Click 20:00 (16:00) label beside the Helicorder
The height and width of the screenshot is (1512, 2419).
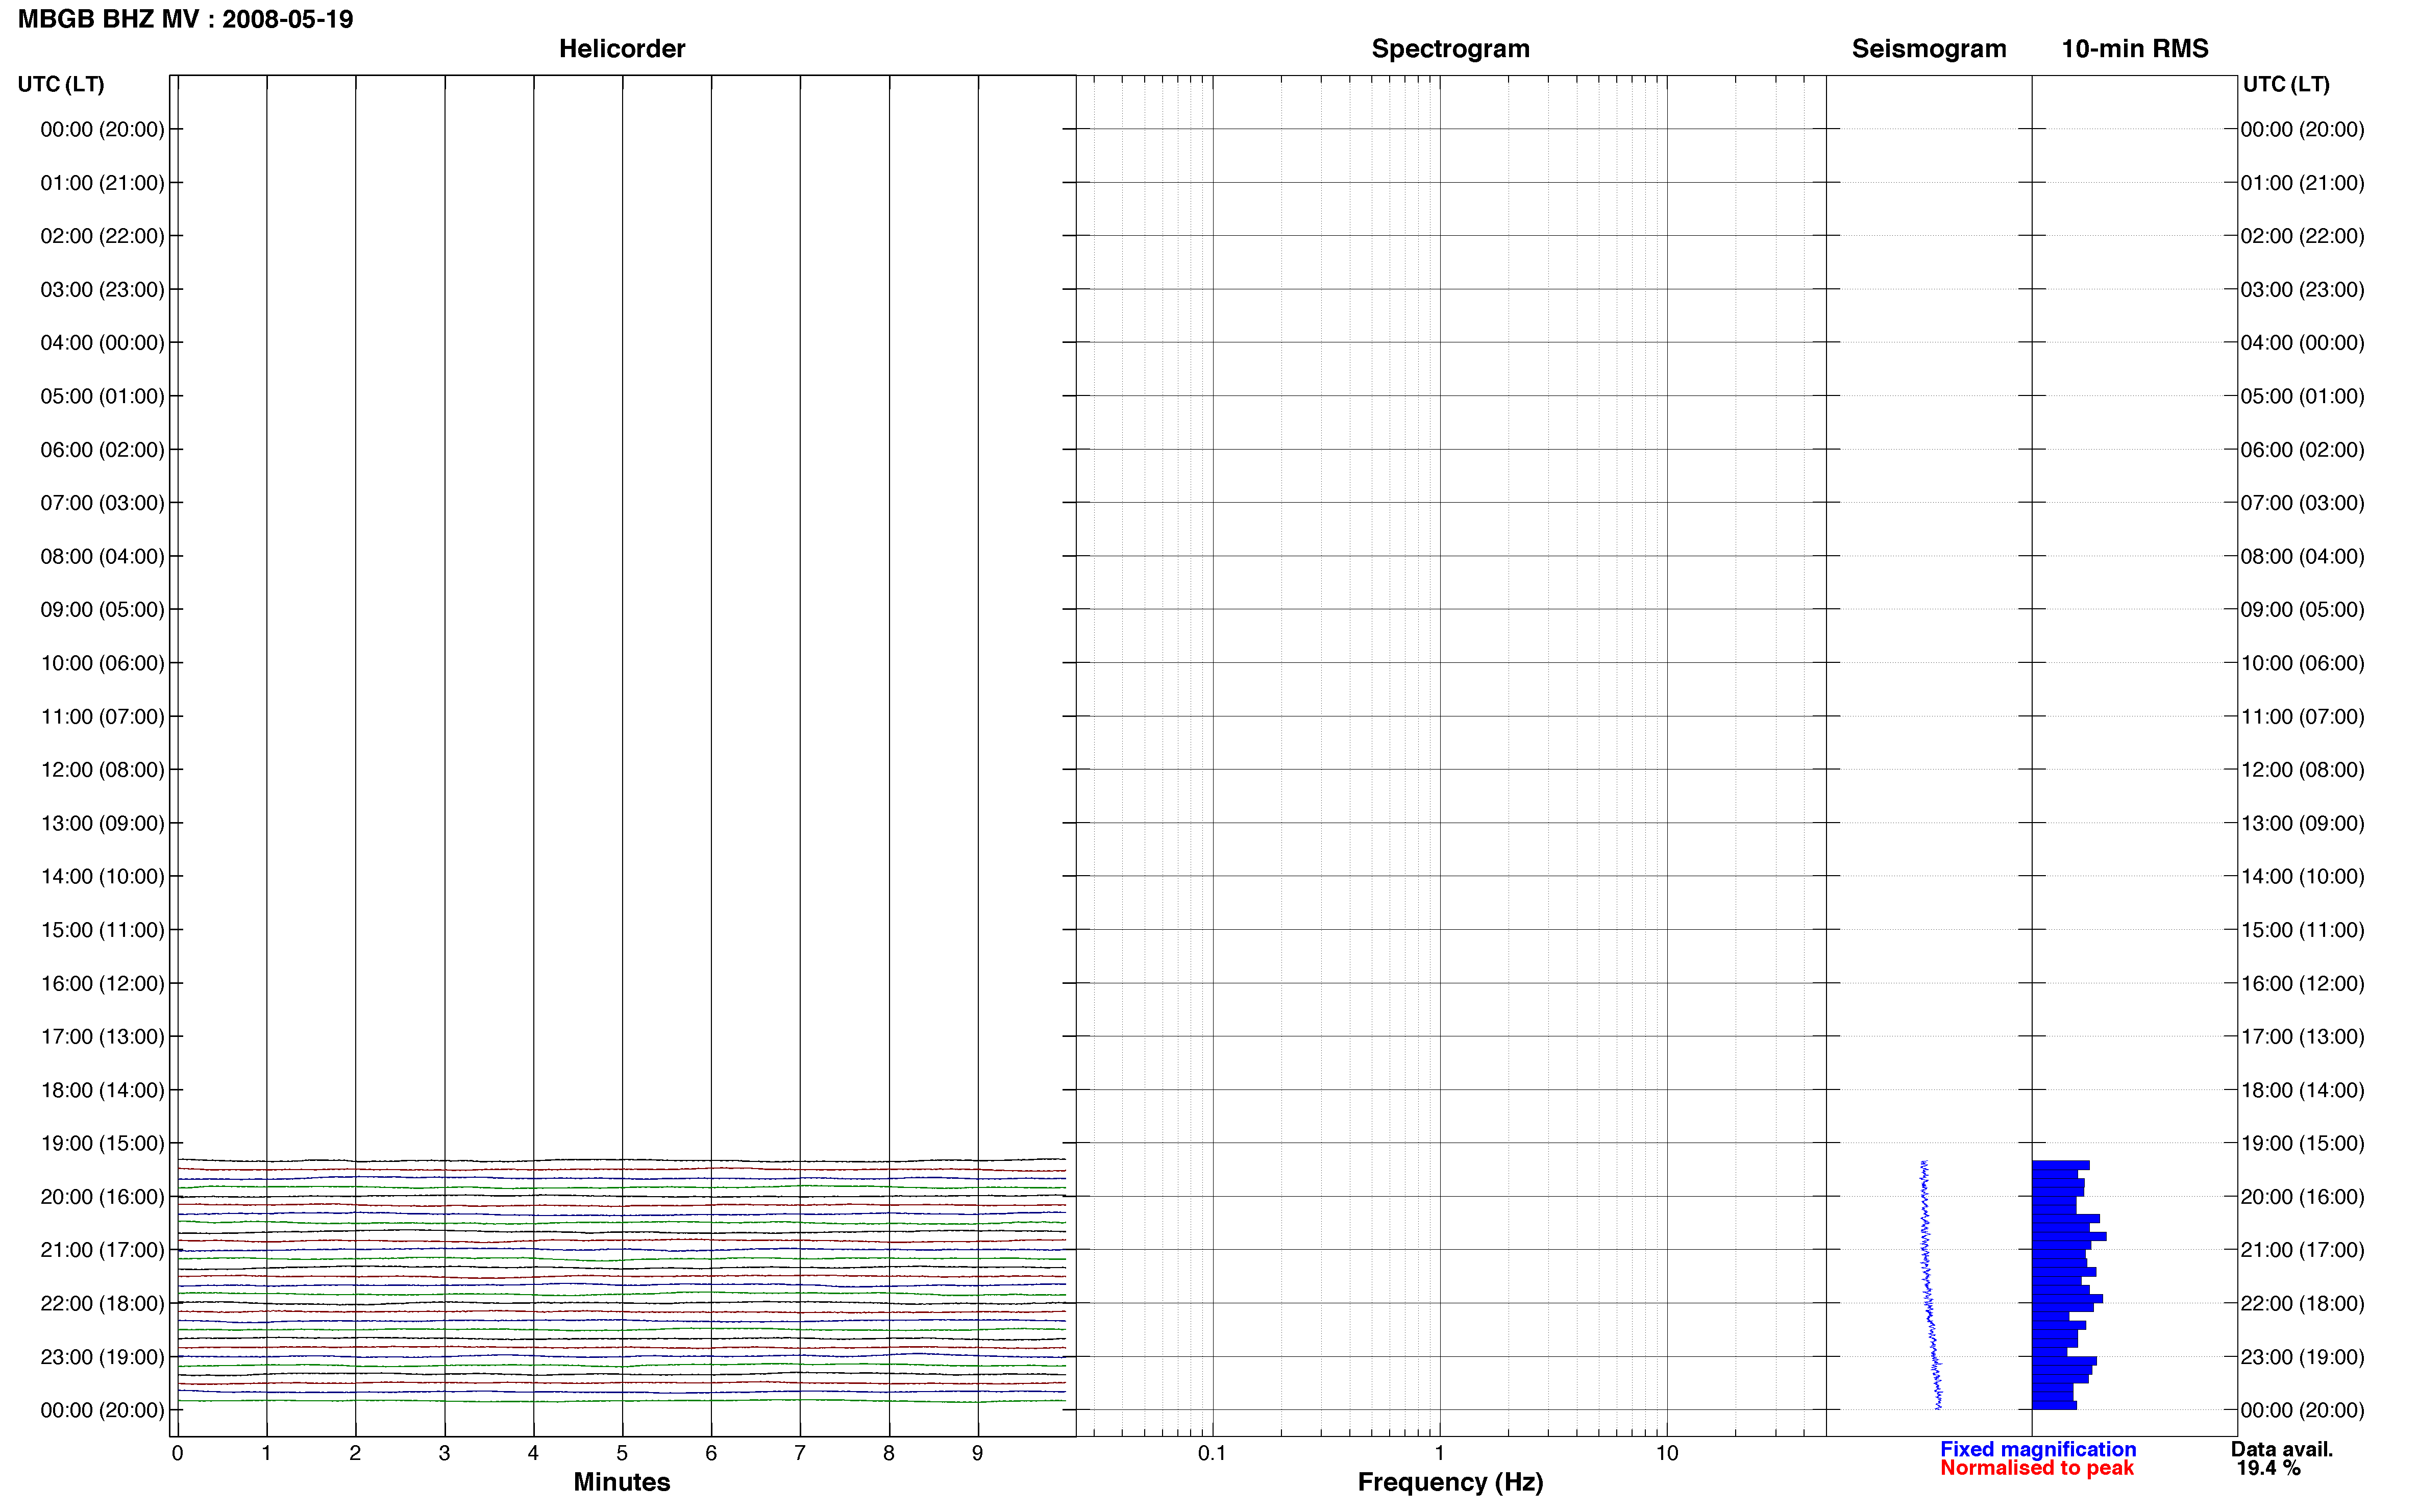pyautogui.click(x=102, y=1197)
